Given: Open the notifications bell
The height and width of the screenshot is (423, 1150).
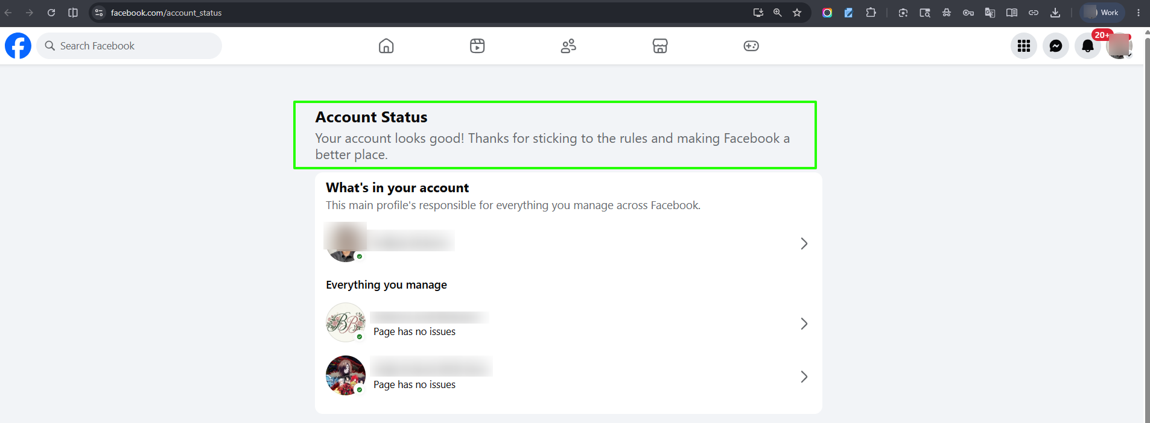Looking at the screenshot, I should pos(1088,46).
